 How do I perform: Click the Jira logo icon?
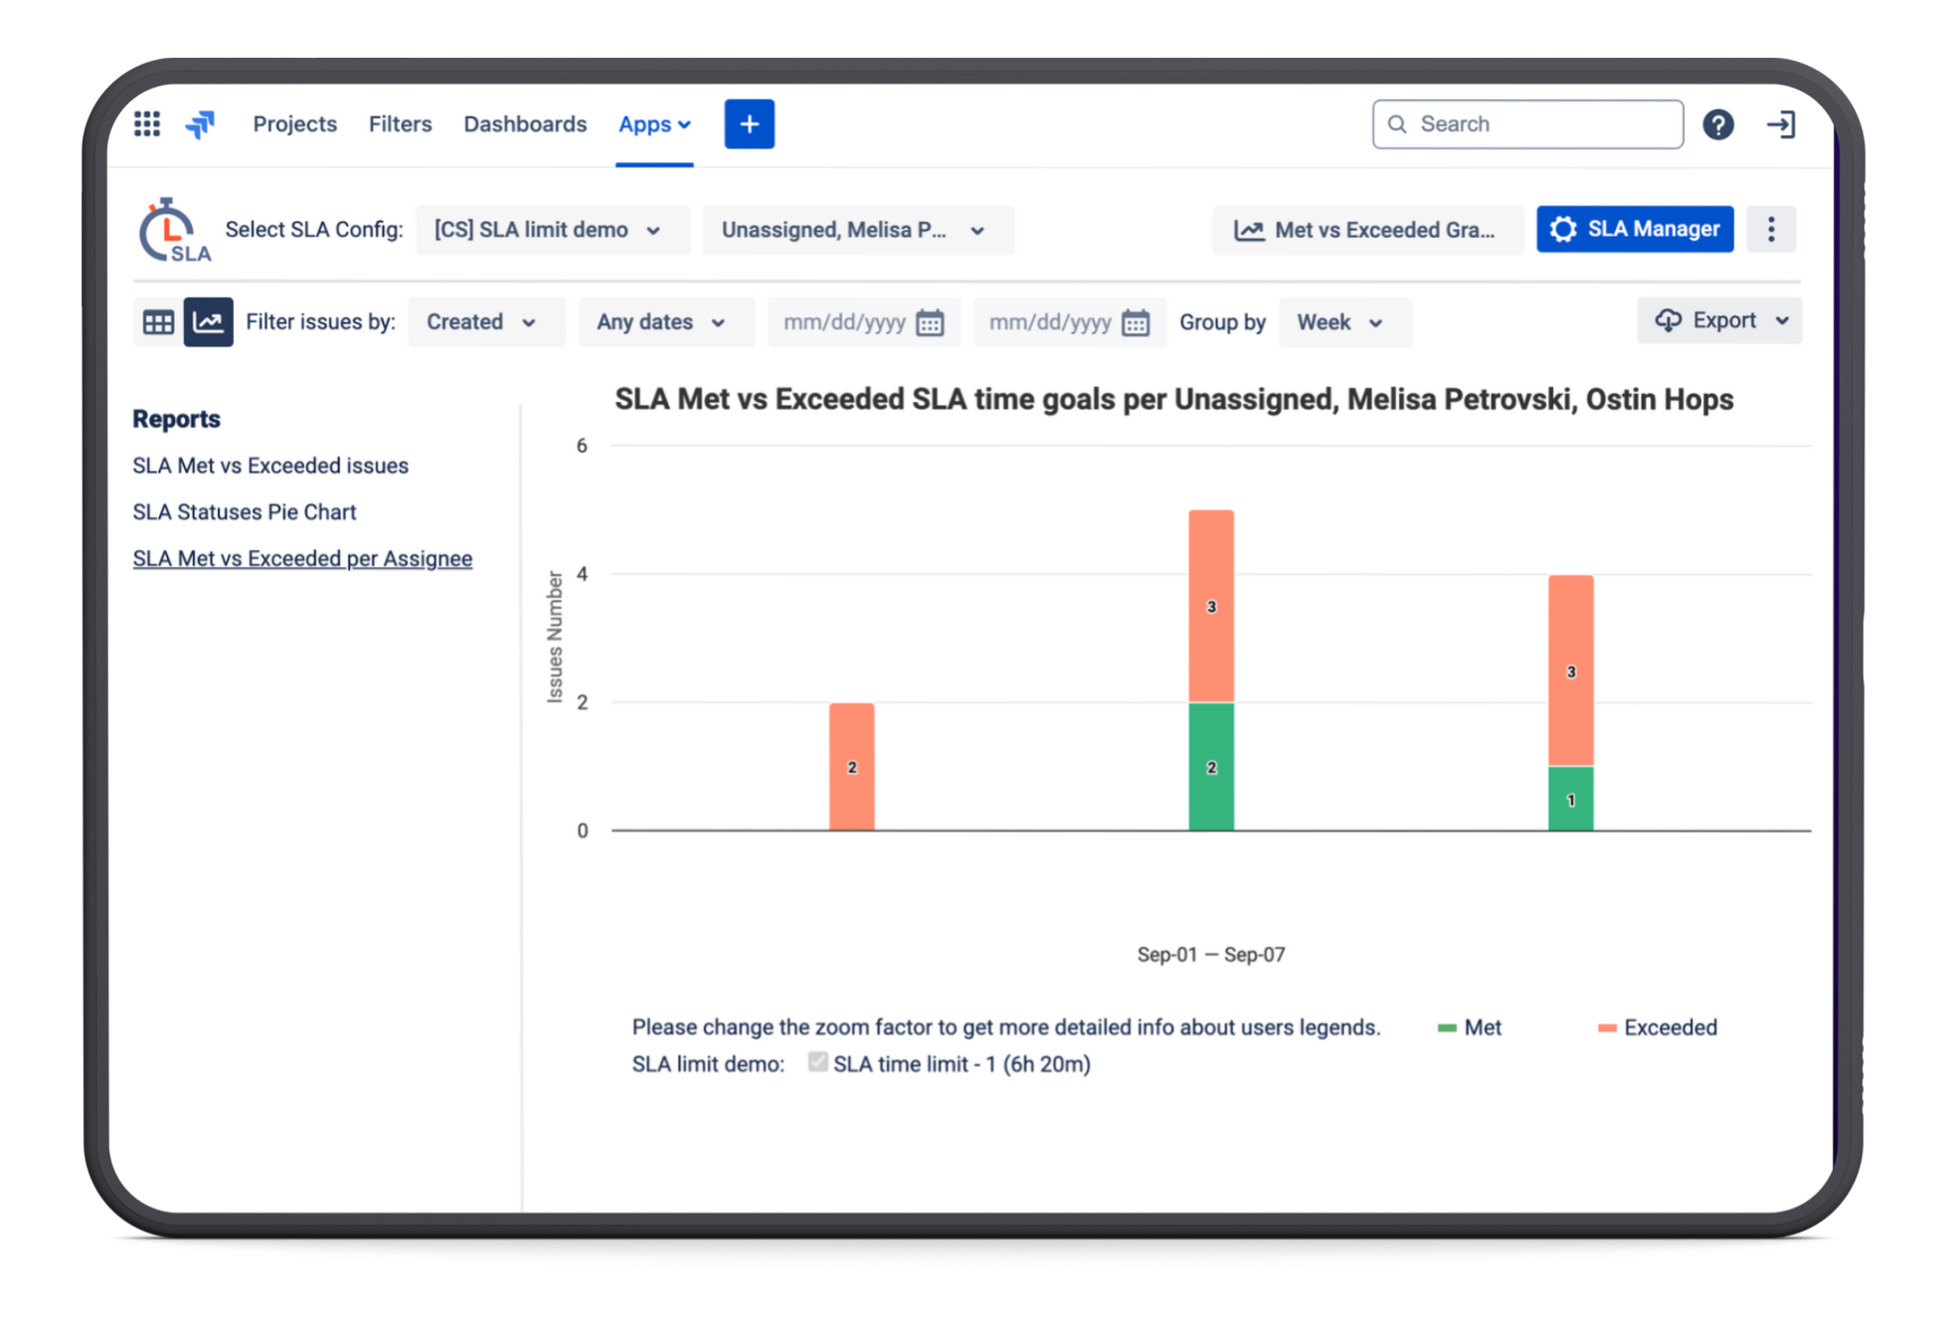pyautogui.click(x=200, y=124)
